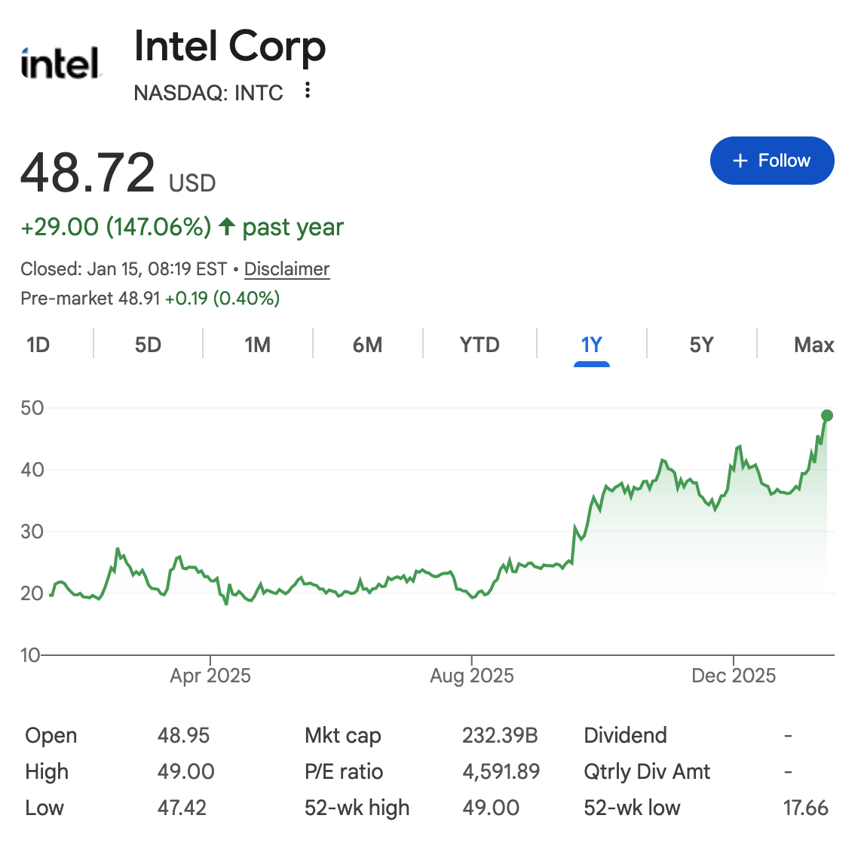858x849 pixels.
Task: Select the 1M range tab
Action: point(257,345)
